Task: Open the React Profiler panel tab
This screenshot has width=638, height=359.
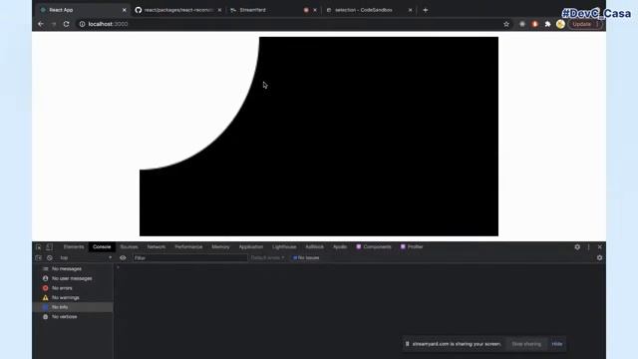Action: tap(412, 247)
